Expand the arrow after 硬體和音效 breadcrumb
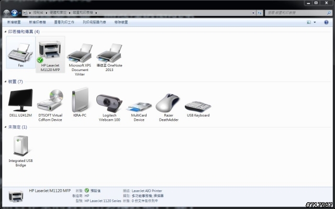This screenshot has height=209, width=335. [x=70, y=13]
